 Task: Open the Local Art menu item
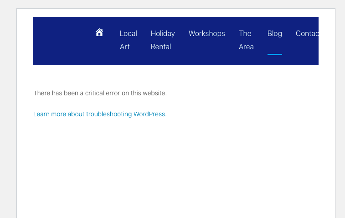[x=128, y=40]
